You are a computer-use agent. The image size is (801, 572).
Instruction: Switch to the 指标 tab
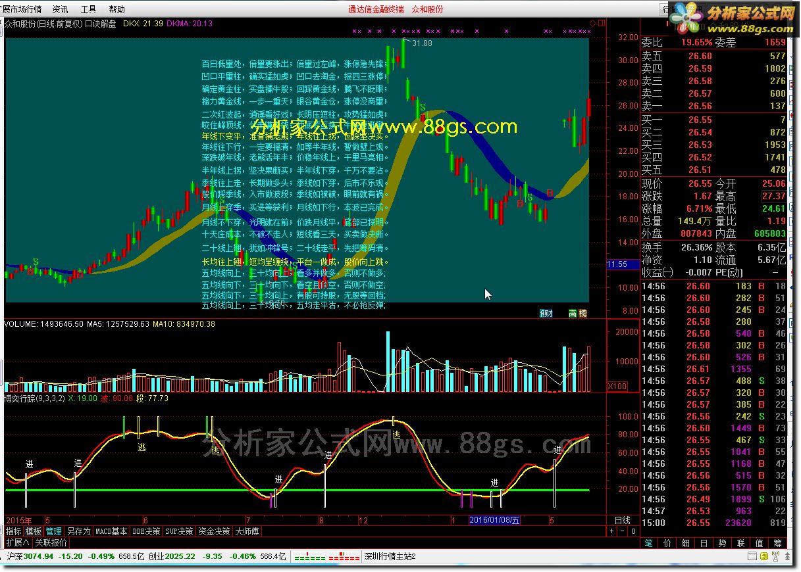tap(13, 531)
